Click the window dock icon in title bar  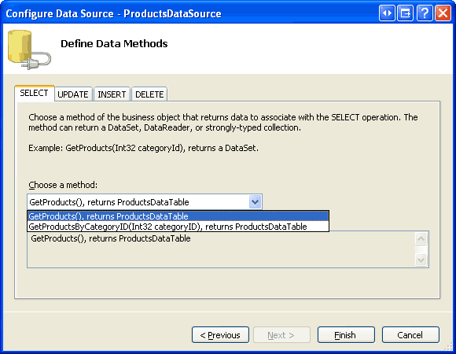click(x=405, y=13)
